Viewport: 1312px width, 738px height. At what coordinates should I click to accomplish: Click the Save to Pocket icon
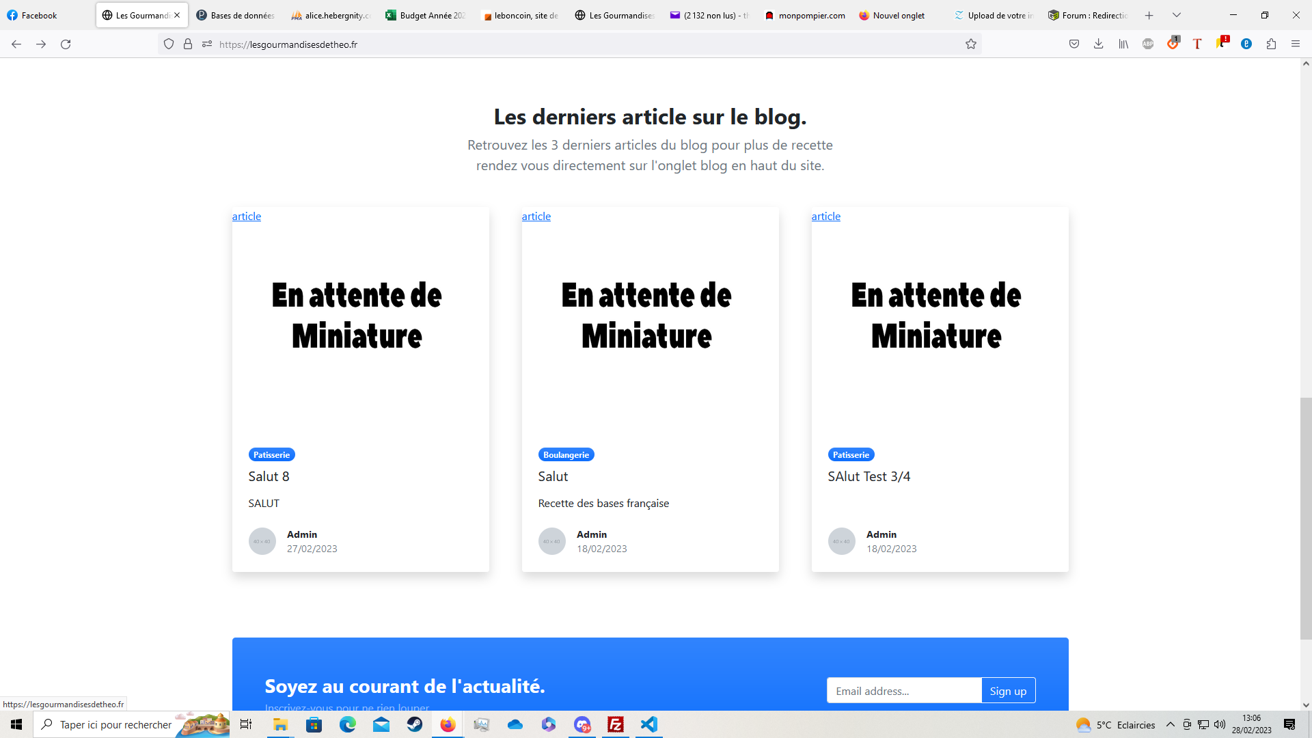[x=1074, y=44]
